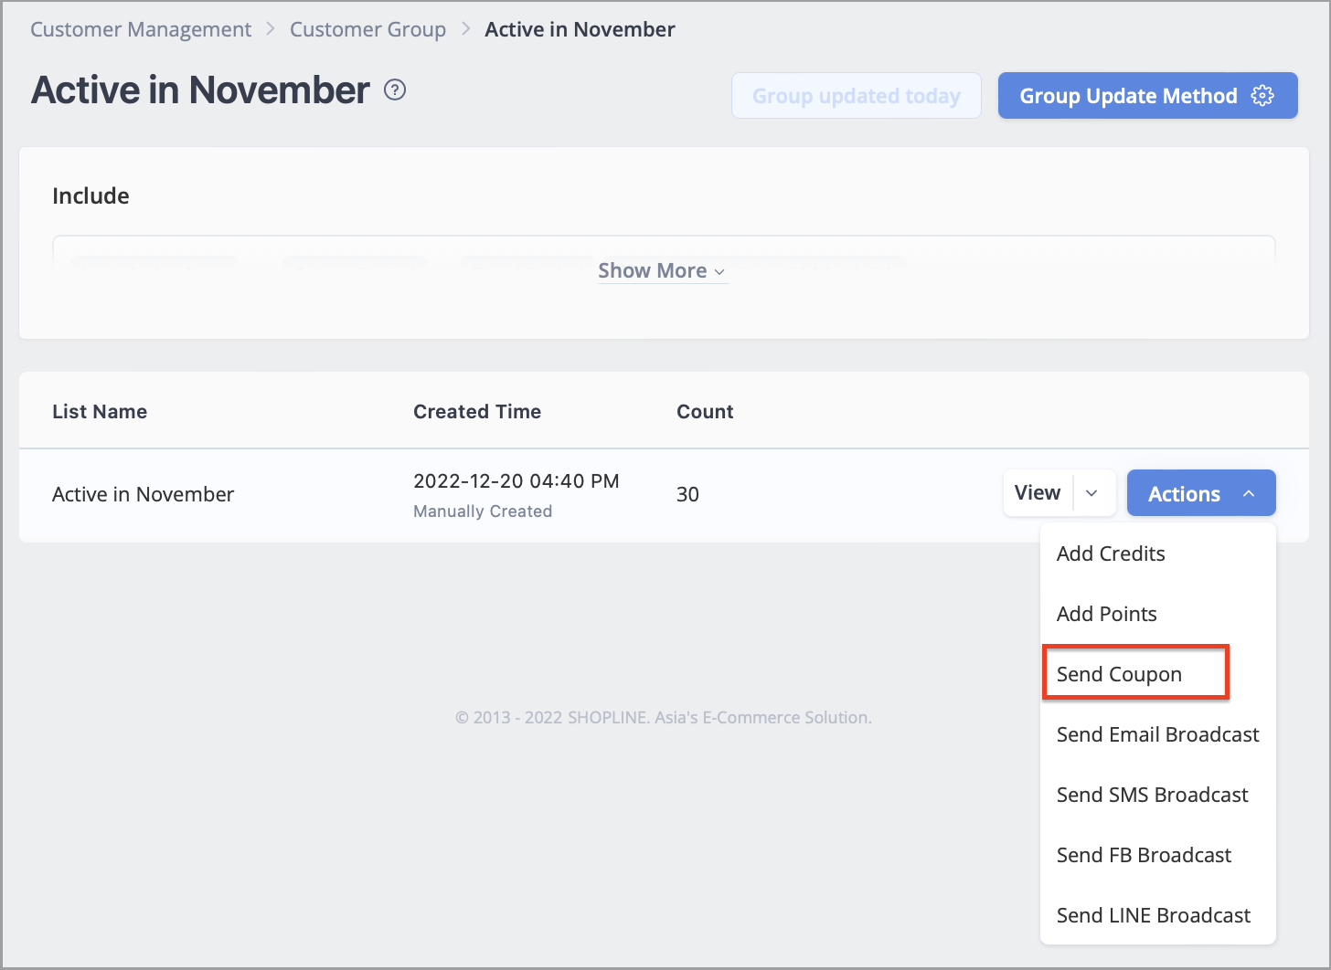This screenshot has width=1331, height=970.
Task: Click the View button for Active in November
Action: (1038, 493)
